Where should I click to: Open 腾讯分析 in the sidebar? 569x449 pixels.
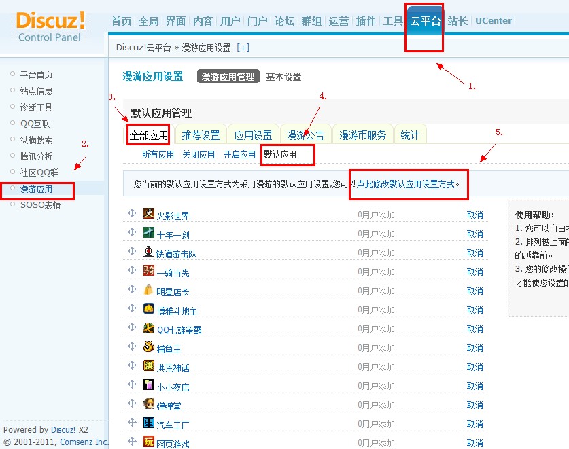click(x=36, y=156)
